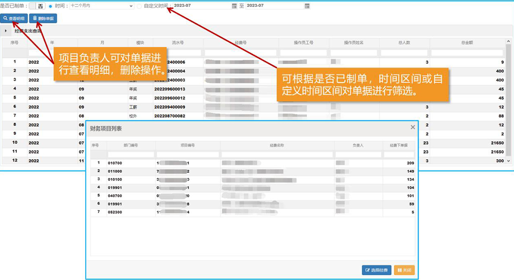This screenshot has width=514, height=280.
Task: Click the 总金额 column header
Action: 467,42
